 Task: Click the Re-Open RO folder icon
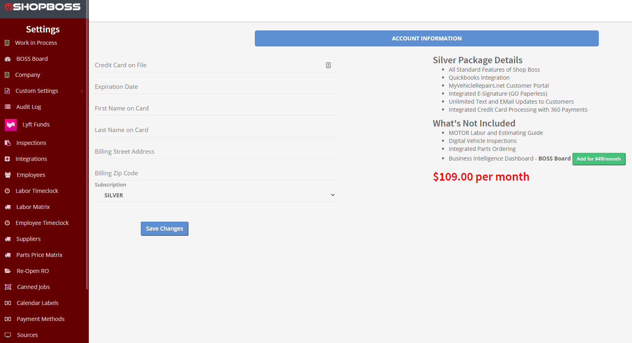coord(8,271)
